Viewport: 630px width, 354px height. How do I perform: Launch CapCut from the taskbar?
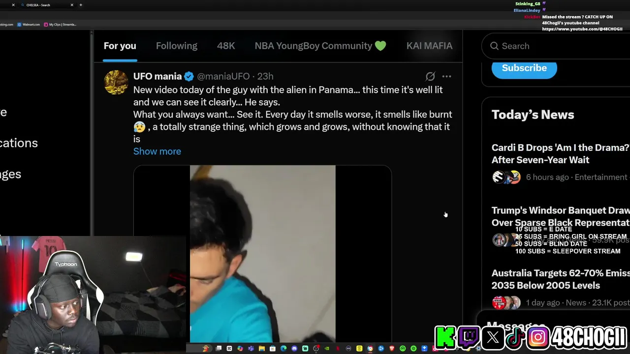pos(229,349)
